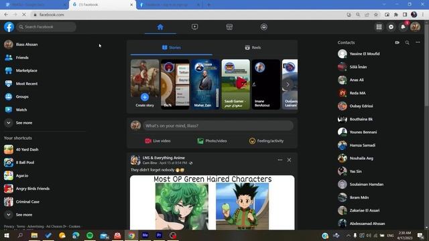The width and height of the screenshot is (429, 241).
Task: Open the Messenger icon
Action: (x=391, y=27)
